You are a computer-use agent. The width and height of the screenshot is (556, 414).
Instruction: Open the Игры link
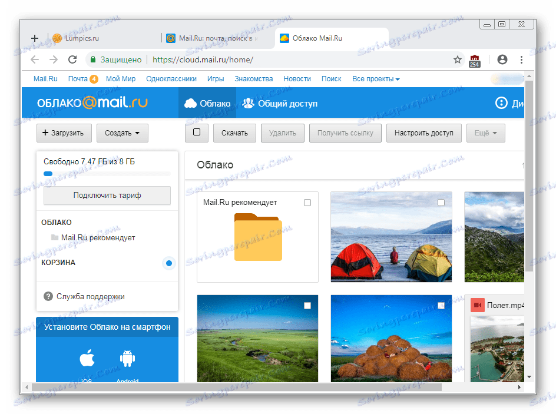click(216, 79)
